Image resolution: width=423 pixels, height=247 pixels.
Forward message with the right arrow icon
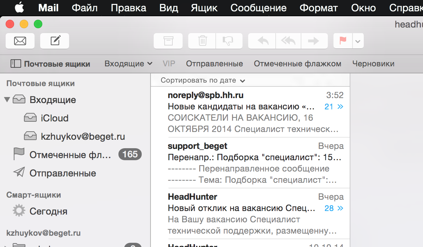click(314, 41)
